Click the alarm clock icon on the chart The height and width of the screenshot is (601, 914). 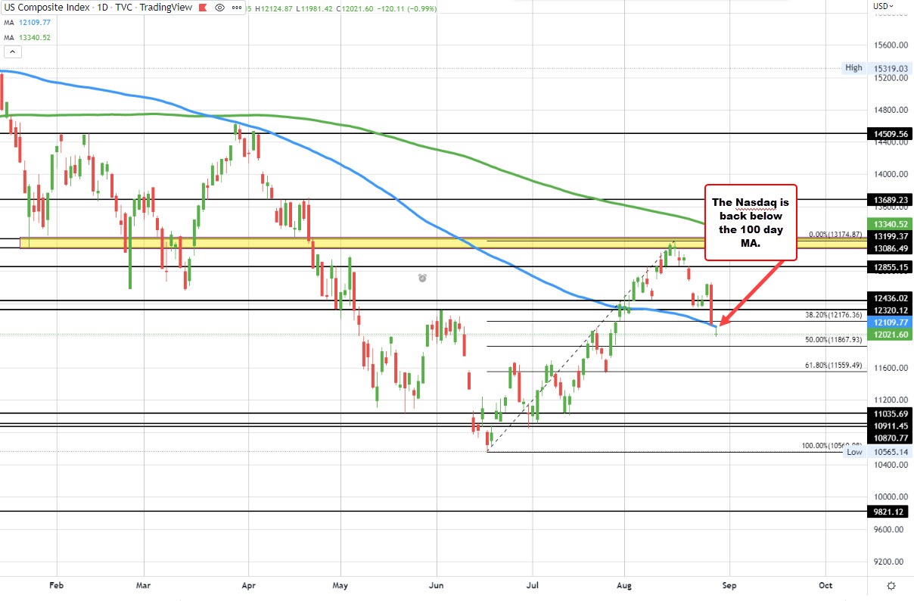[422, 278]
